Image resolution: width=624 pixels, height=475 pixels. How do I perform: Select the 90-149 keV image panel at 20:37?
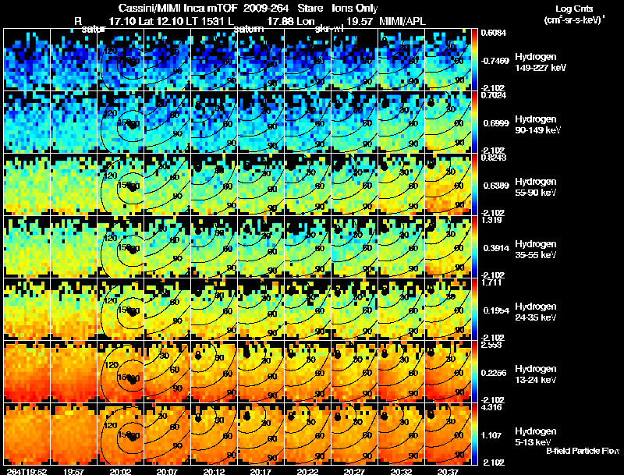[x=448, y=122]
